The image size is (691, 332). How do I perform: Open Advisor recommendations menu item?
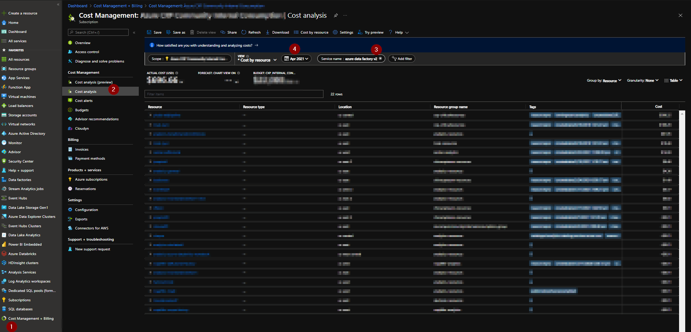coord(97,119)
